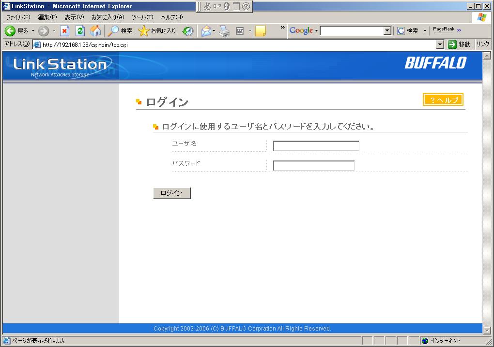Click the Copyright 2002-2006 BUFFALO footer text
494x347 pixels.
point(242,329)
